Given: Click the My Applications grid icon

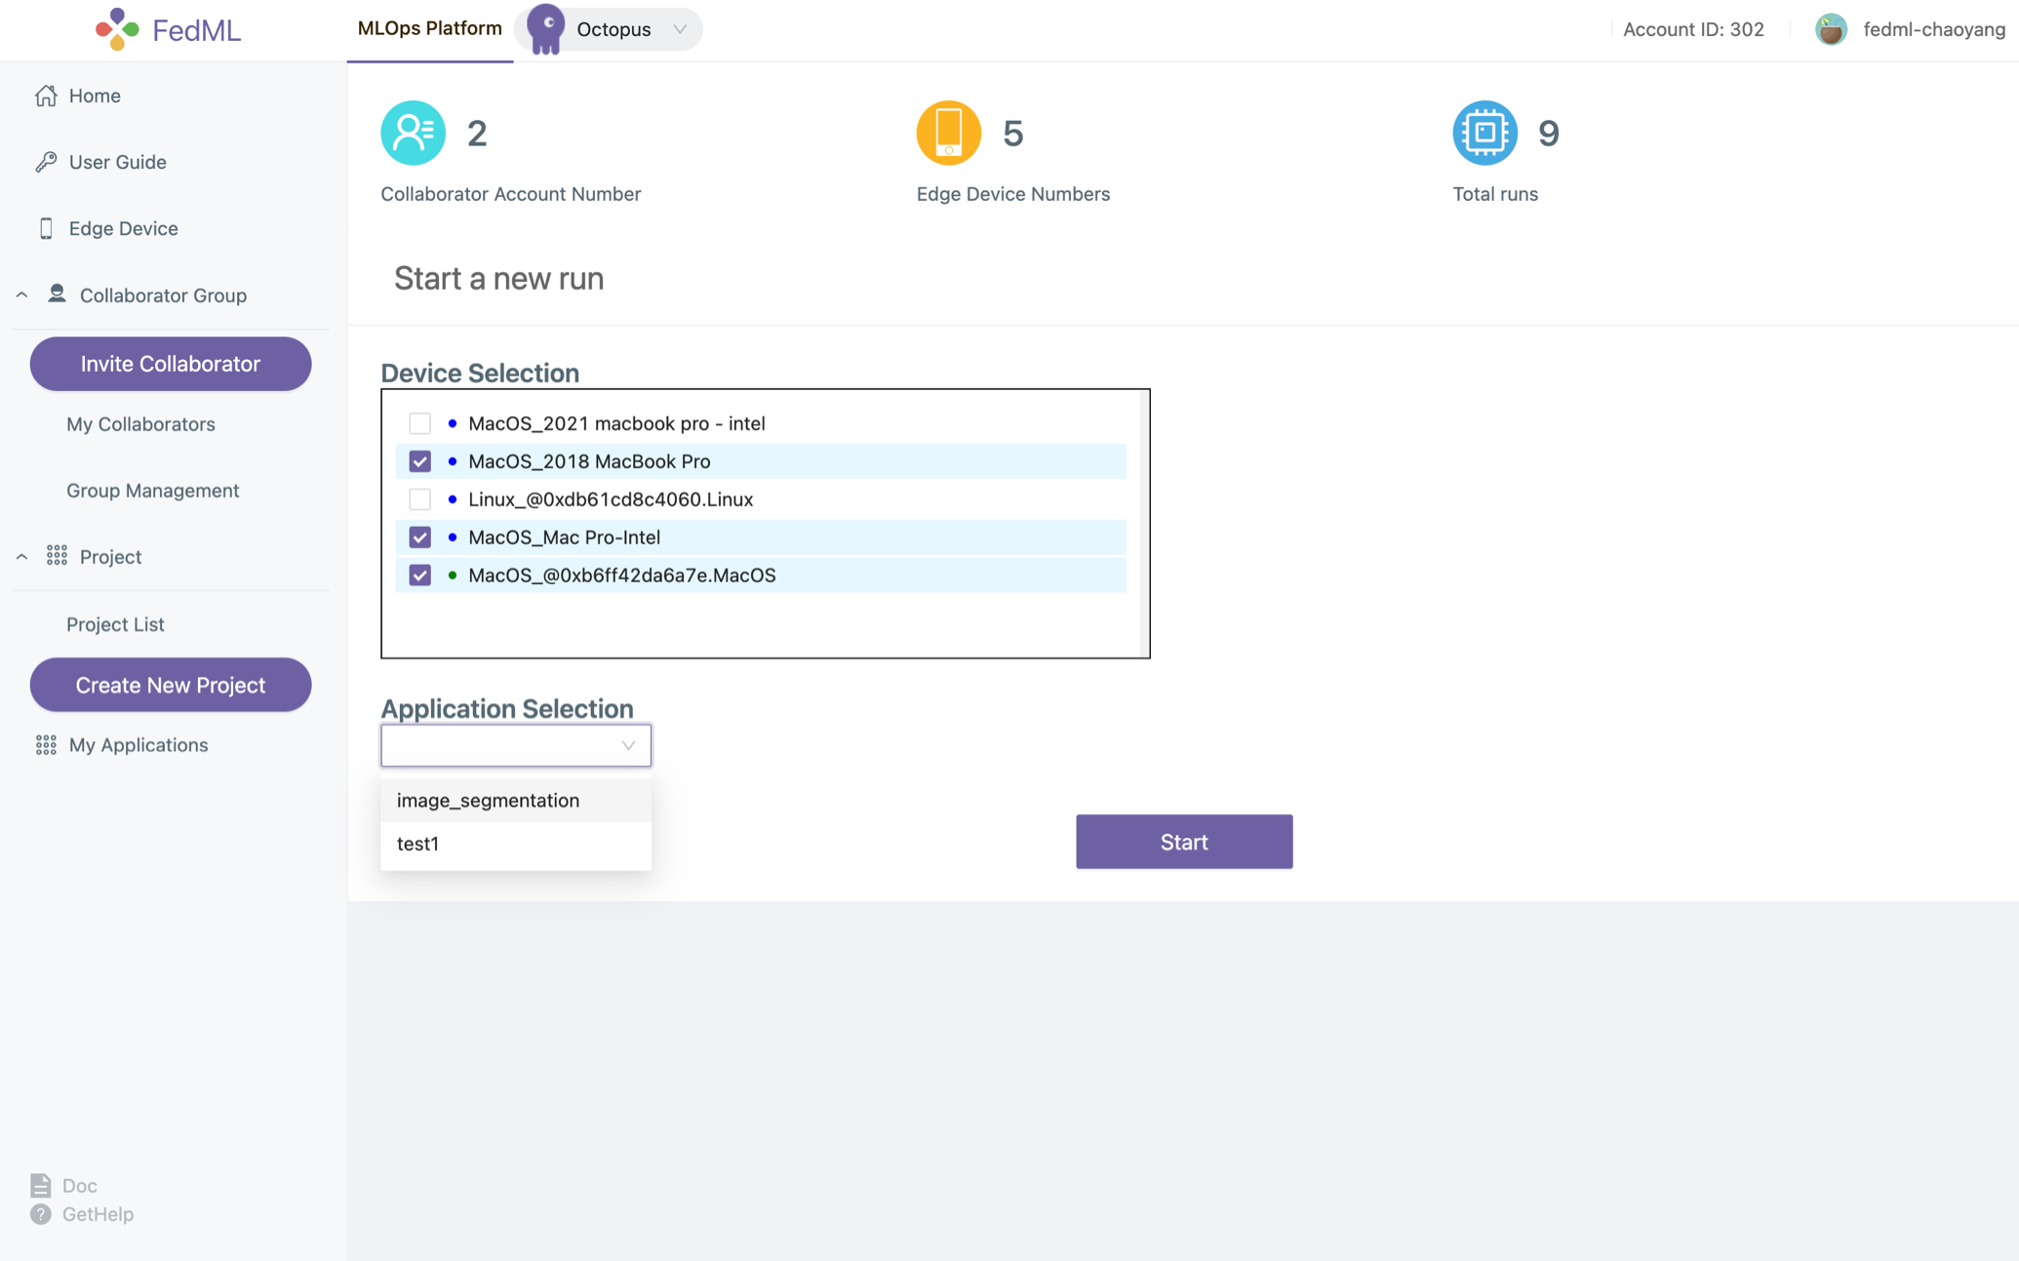Looking at the screenshot, I should [46, 745].
